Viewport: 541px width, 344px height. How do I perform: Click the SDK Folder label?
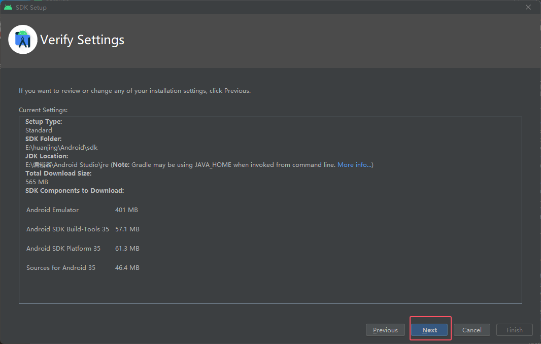pyautogui.click(x=43, y=139)
